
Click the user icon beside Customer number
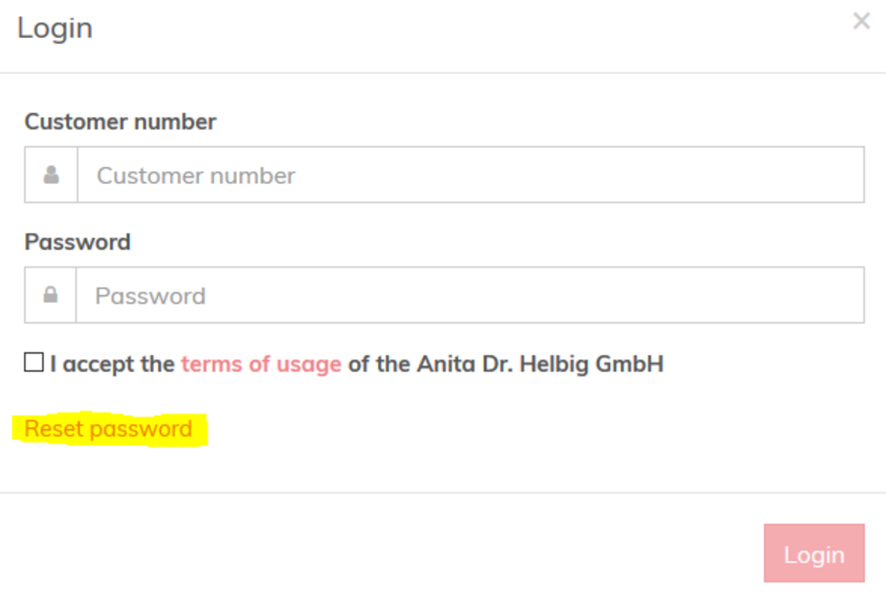(51, 175)
